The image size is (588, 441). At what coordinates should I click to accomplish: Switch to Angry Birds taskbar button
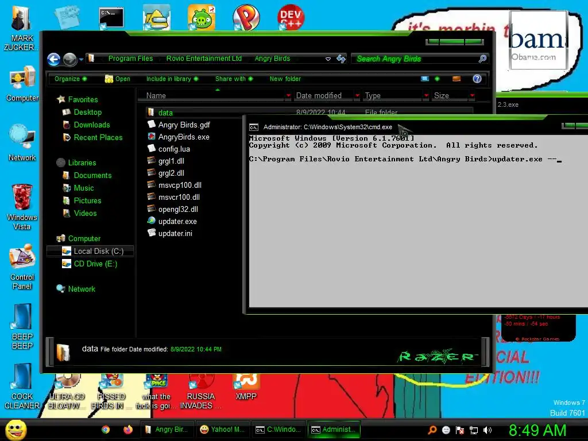click(167, 430)
